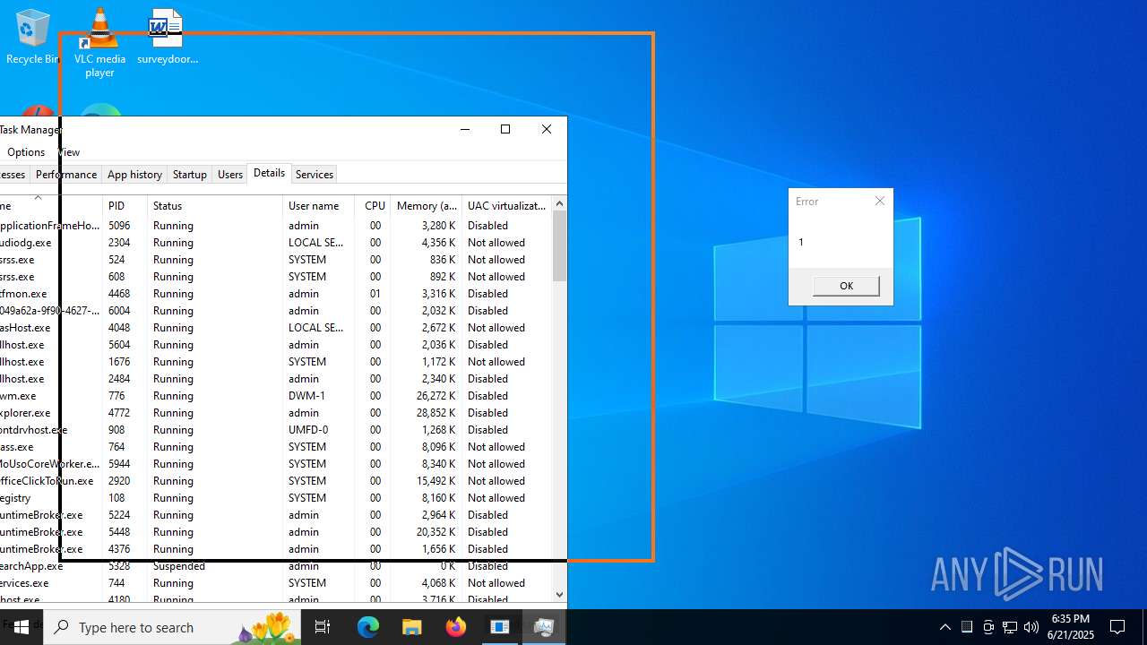Click the Windows Start button
The width and height of the screenshot is (1147, 645).
tap(22, 627)
